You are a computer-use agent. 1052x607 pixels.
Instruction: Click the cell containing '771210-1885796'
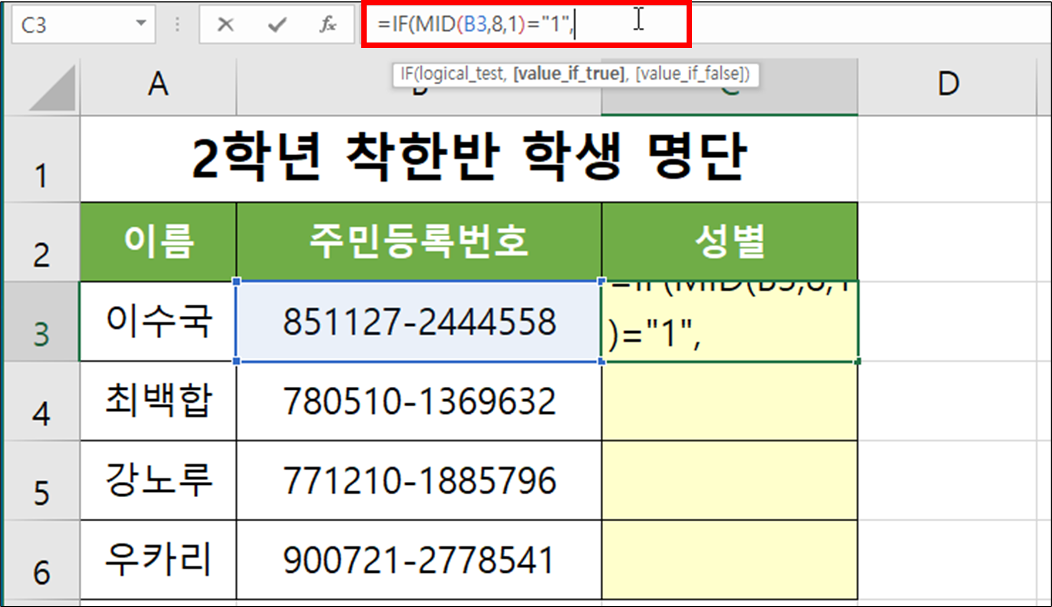(x=419, y=480)
